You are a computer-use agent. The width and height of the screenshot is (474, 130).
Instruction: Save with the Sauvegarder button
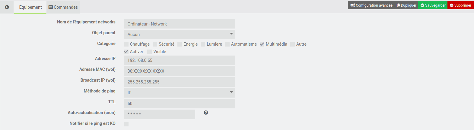click(433, 5)
